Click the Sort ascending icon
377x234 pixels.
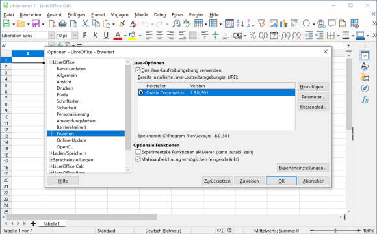click(240, 23)
